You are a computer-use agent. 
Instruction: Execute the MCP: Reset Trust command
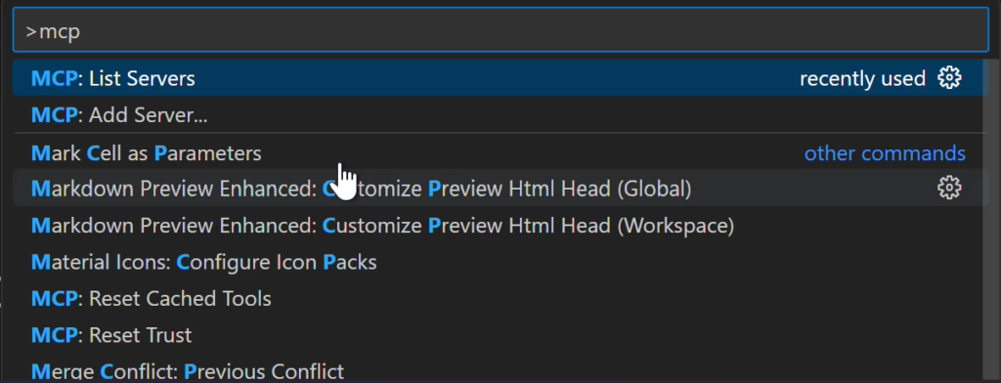[x=500, y=335]
